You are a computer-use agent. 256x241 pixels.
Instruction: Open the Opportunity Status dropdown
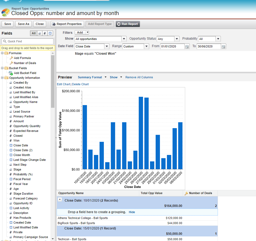tap(168, 39)
